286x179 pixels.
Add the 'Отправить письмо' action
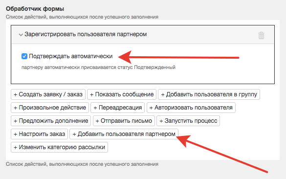[124, 121]
